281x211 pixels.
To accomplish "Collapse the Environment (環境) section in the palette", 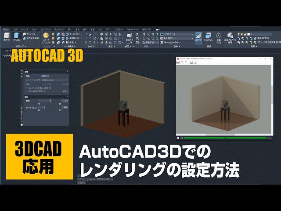I will pyautogui.click(x=67, y=72).
